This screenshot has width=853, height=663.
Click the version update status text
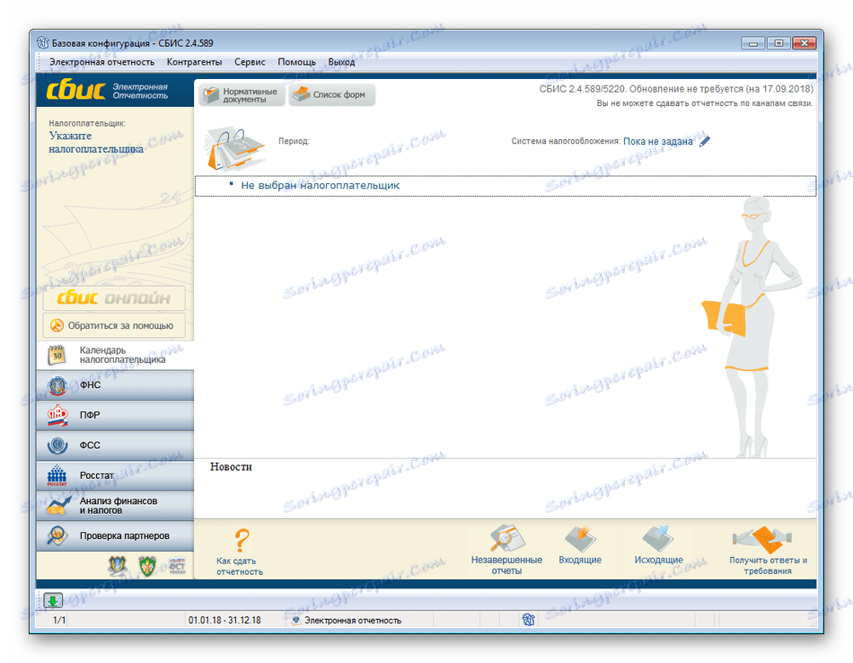tap(675, 89)
